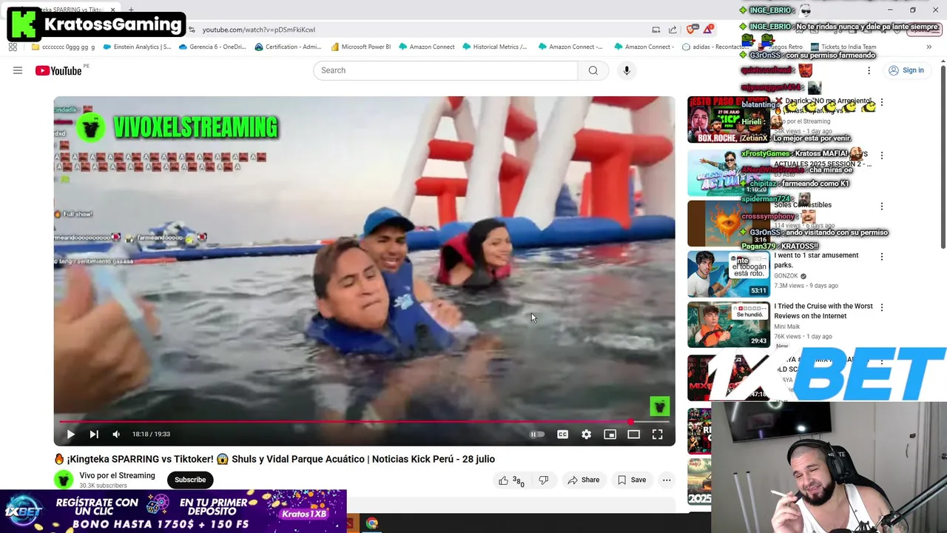This screenshot has height=533, width=947.
Task: Open Mini Maik channel name
Action: 786,326
